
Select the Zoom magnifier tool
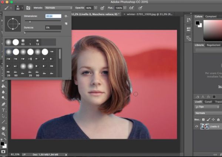tap(3, 134)
